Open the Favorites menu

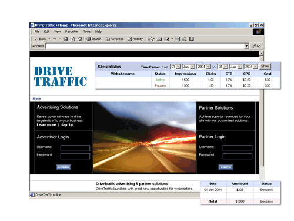[x=72, y=32]
